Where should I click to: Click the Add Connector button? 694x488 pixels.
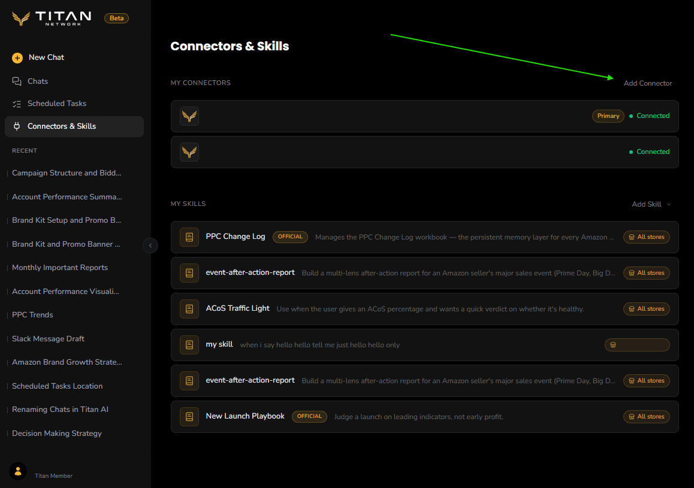pos(647,83)
